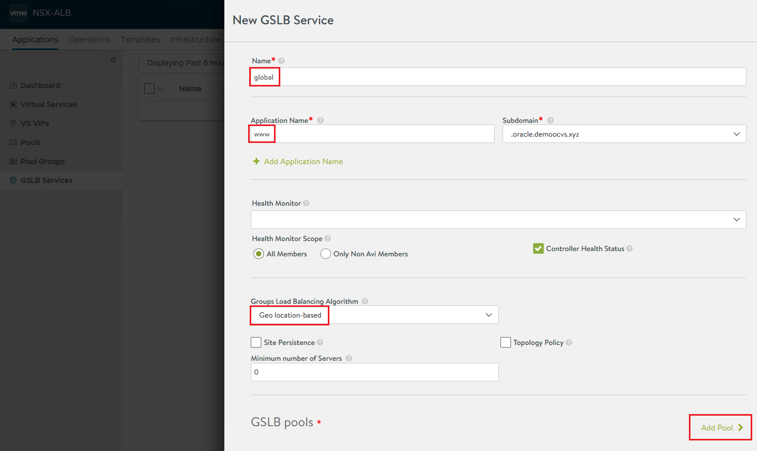Screen dimensions: 757x451
Task: Open the Subdomain dropdown
Action: (624, 134)
